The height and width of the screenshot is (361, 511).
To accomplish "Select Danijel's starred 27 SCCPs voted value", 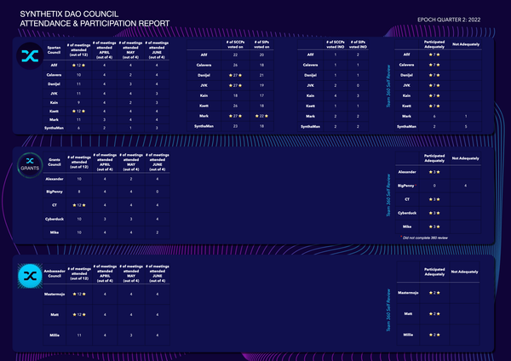I will pyautogui.click(x=235, y=75).
